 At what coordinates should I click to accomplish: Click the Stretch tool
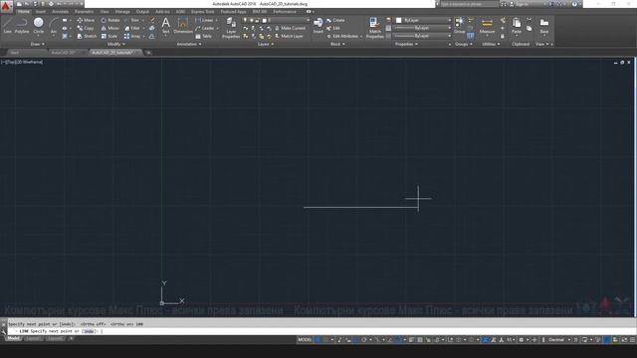[87, 36]
